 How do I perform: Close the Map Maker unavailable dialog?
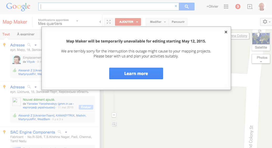coord(226,32)
